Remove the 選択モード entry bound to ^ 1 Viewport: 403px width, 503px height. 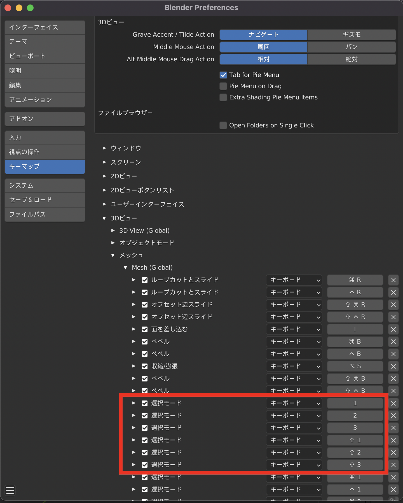pos(393,490)
